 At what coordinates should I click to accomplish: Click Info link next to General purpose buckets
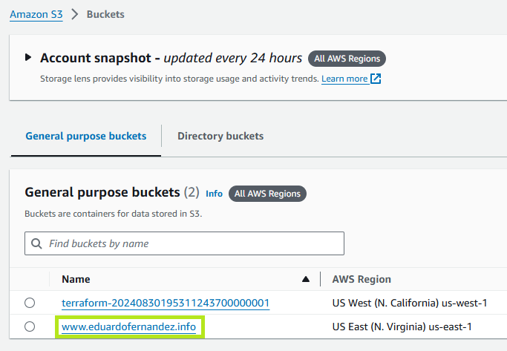(x=214, y=194)
